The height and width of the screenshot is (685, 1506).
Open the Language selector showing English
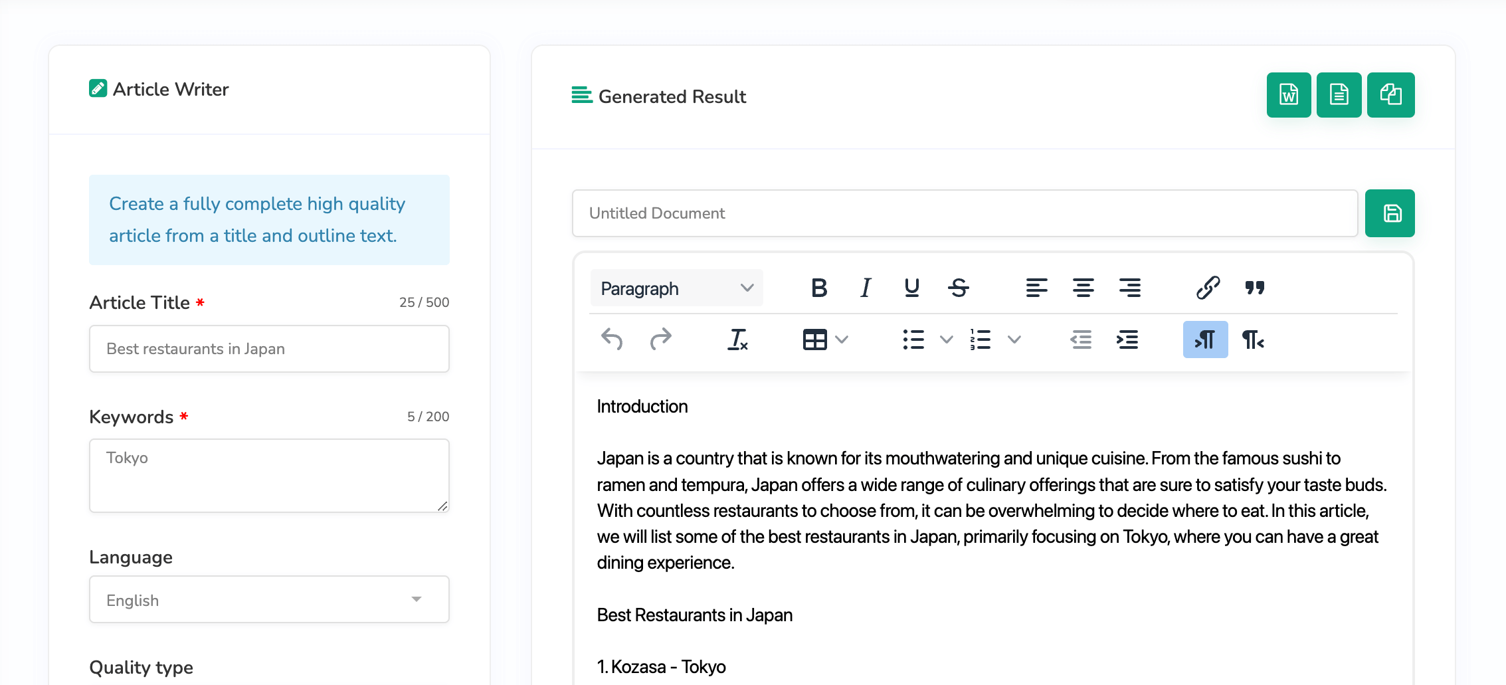268,599
